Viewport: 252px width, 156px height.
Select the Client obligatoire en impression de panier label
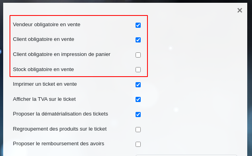pos(62,54)
